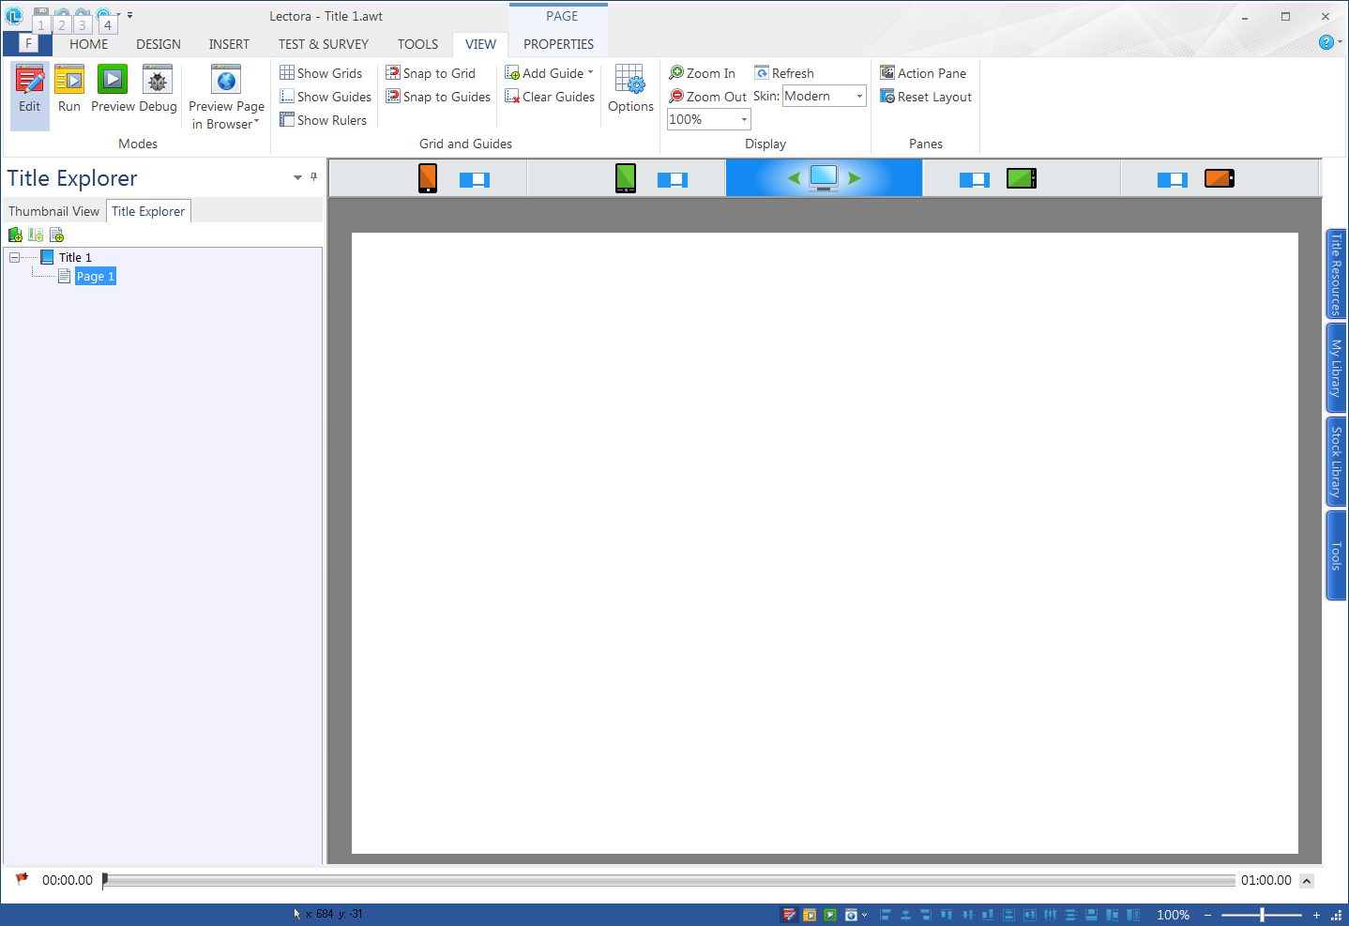This screenshot has width=1349, height=926.
Task: Switch to the tablet portrait view
Action: [x=626, y=178]
